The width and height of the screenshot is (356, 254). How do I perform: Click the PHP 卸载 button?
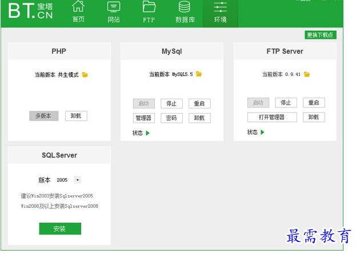pyautogui.click(x=76, y=116)
